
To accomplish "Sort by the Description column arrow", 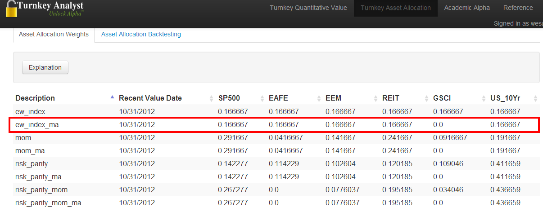I will (112, 97).
